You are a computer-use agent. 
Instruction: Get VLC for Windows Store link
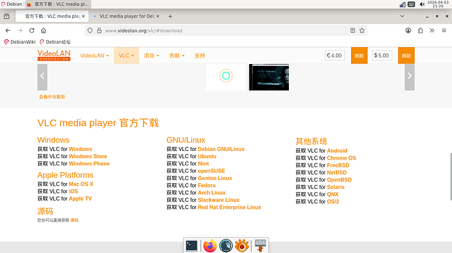click(88, 156)
